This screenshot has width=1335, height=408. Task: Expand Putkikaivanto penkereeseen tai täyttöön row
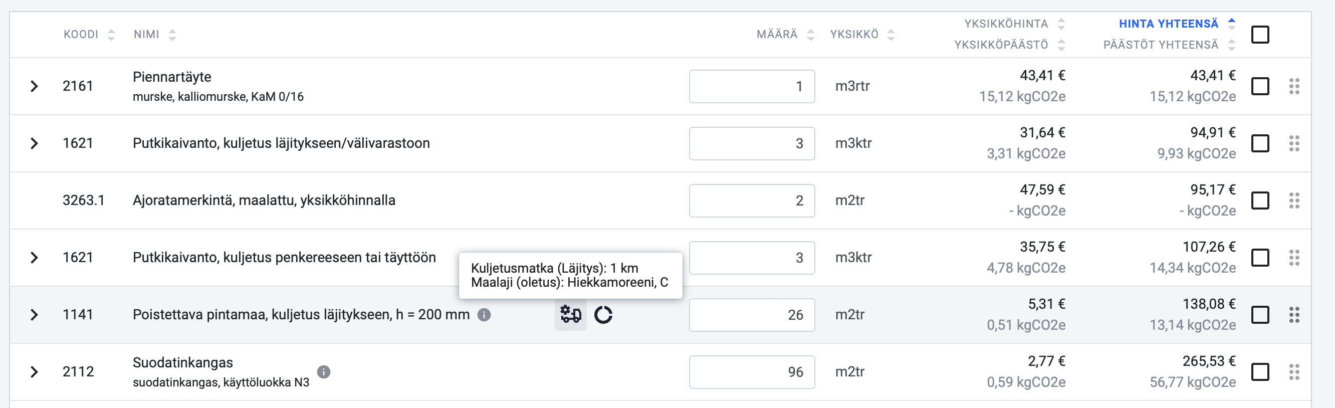[34, 257]
